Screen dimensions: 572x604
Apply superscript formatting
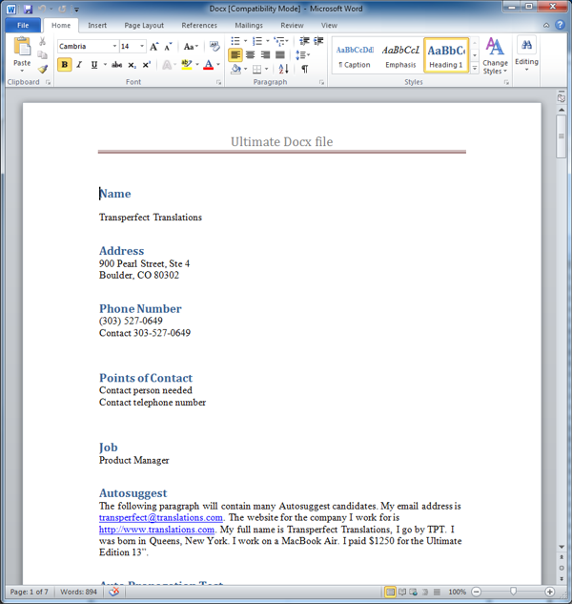pos(146,65)
